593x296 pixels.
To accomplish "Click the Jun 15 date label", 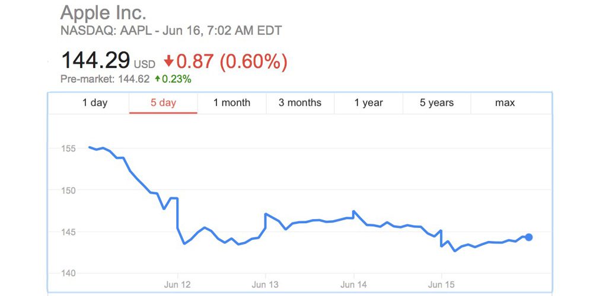I will 441,285.
